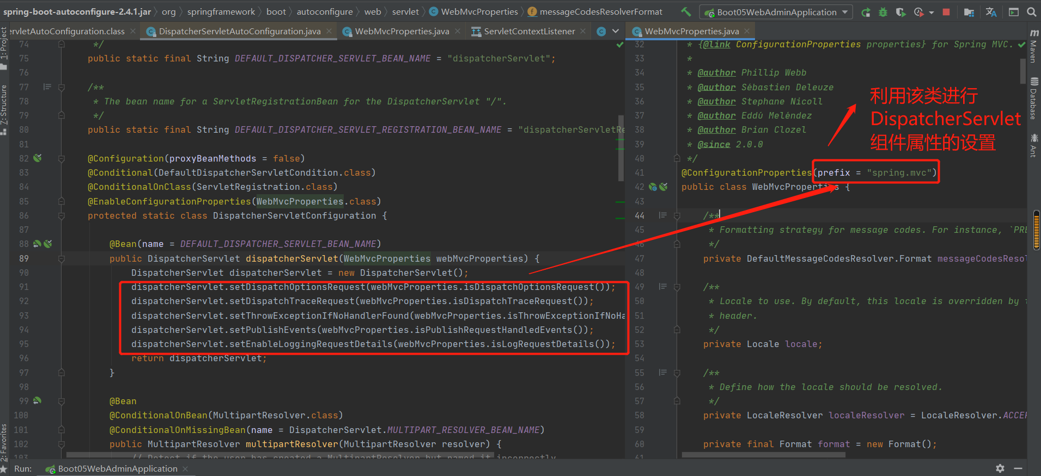
Task: Open Project Structure dialog icon
Action: click(x=969, y=12)
